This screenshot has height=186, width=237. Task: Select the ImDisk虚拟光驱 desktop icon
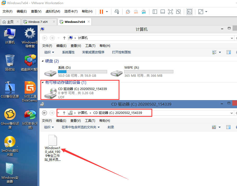tap(10, 146)
